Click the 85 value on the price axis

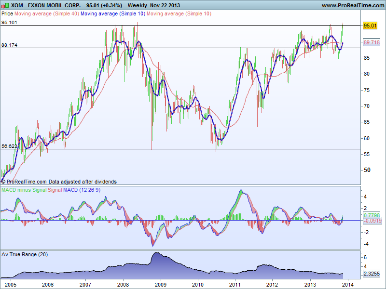point(366,58)
